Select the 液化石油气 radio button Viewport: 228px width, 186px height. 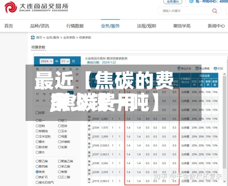point(37,182)
